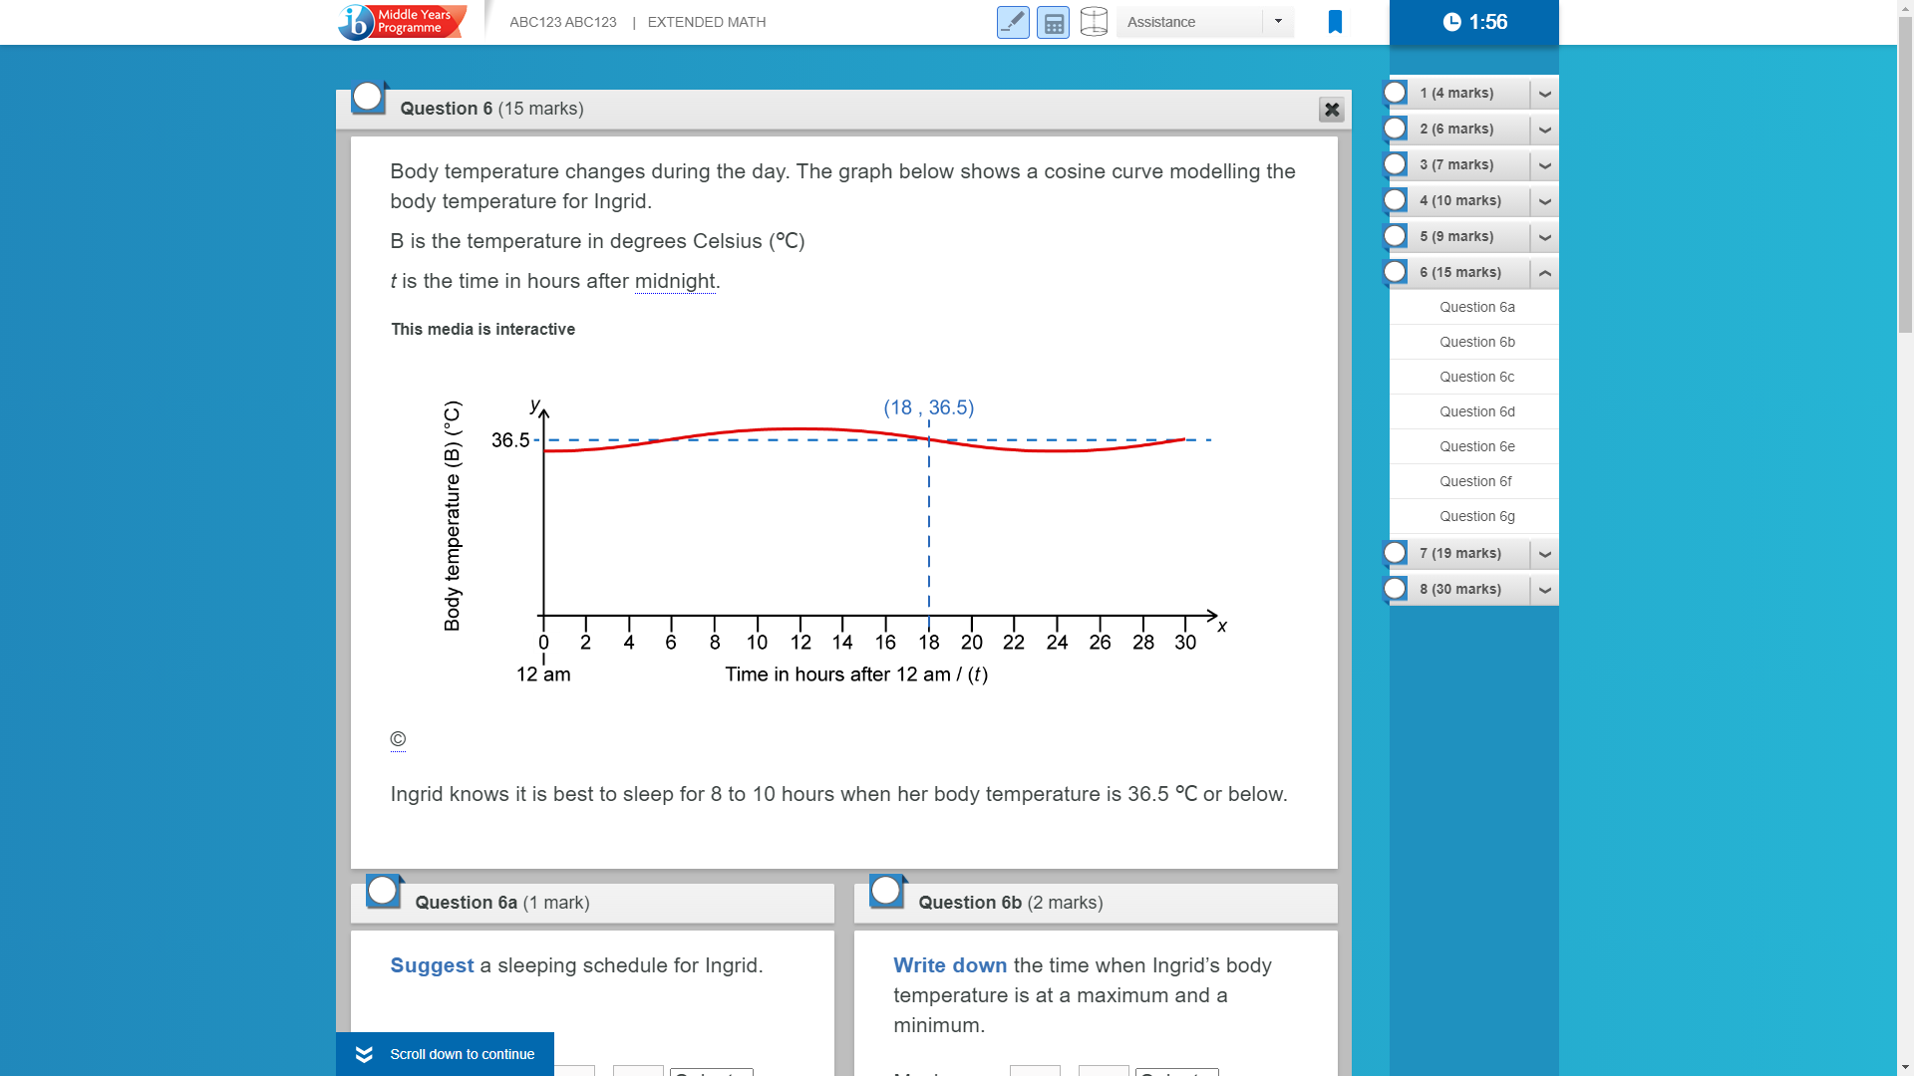Click the IB Middle Years Programme logo
1914x1076 pixels.
click(x=402, y=21)
